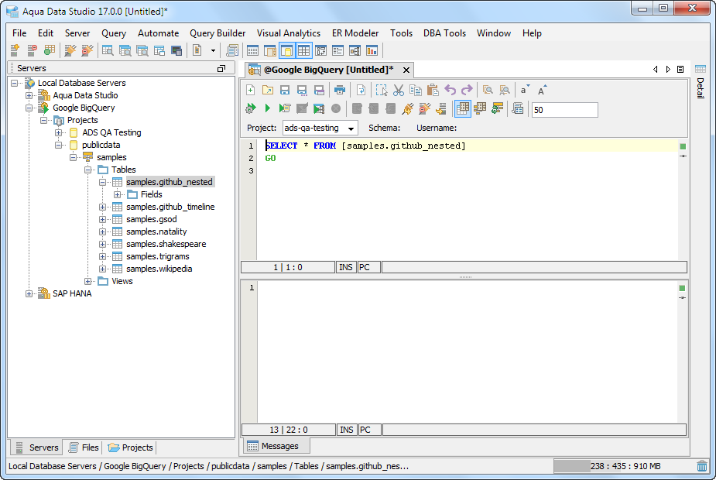716x480 pixels.
Task: Click the Execute with settings gear icon
Action: 251,108
